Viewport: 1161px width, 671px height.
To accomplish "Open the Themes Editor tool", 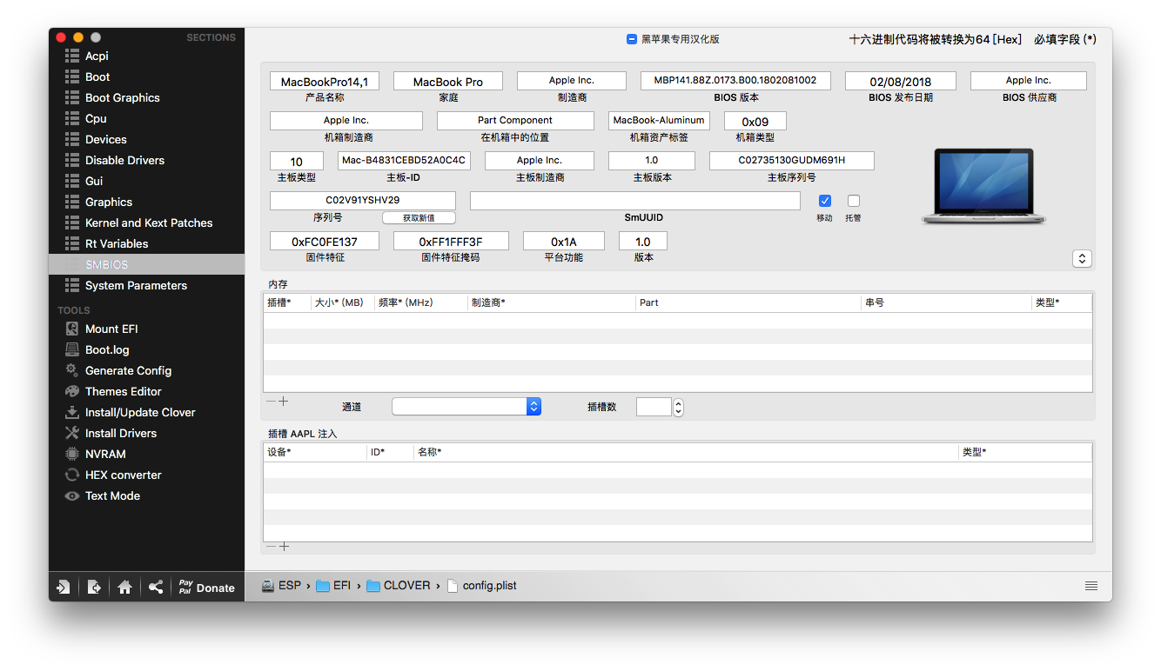I will click(x=113, y=391).
